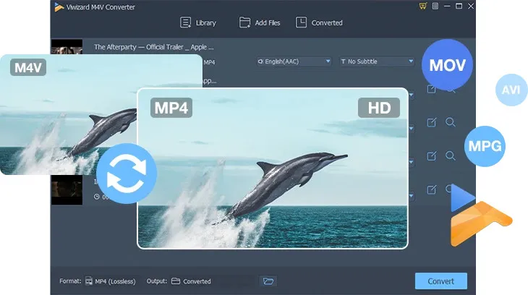This screenshot has width=528, height=295.
Task: Click the Convert button
Action: coord(440,281)
